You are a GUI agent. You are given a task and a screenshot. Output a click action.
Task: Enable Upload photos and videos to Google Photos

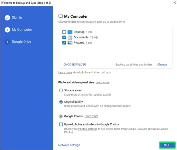click(61, 124)
